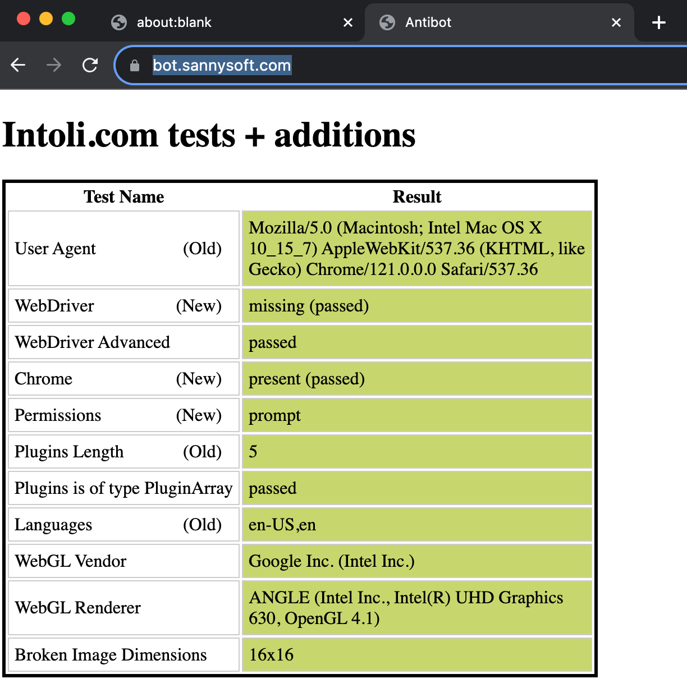
Task: Click the 'prompt' result cell
Action: coord(417,415)
